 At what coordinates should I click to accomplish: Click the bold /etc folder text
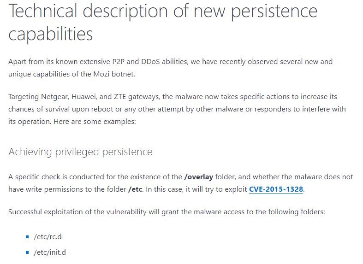[x=135, y=189]
